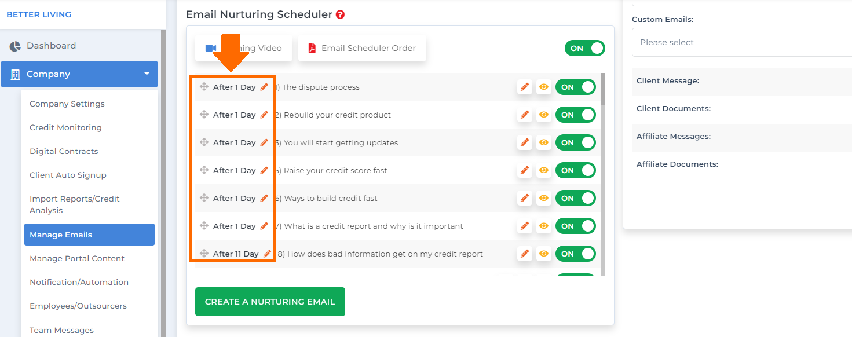852x337 pixels.
Task: Open Credit Monitoring in the sidebar
Action: [x=65, y=127]
